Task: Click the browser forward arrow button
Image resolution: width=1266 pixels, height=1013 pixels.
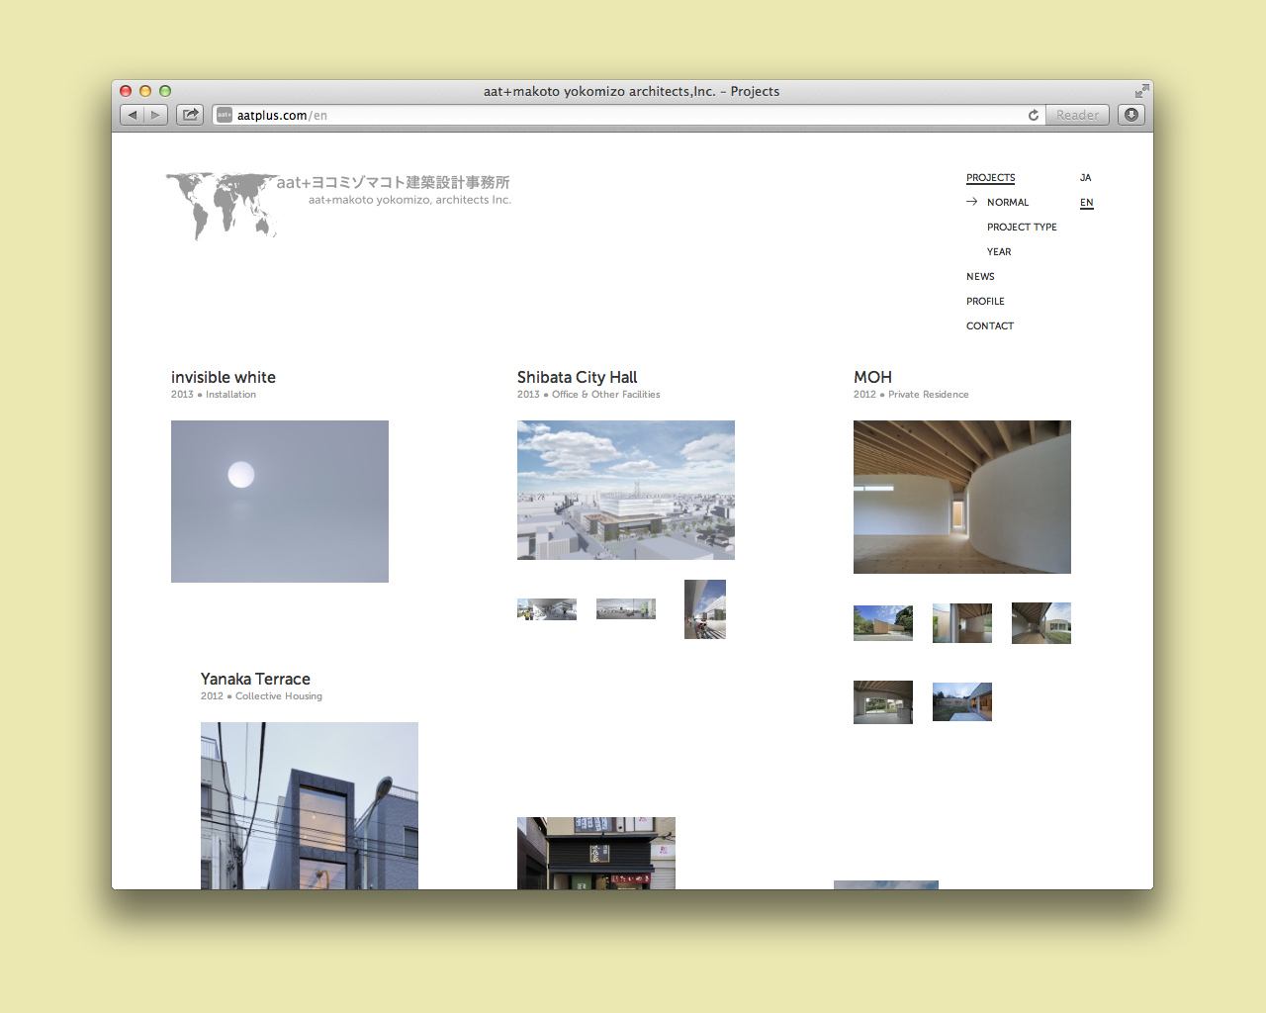Action: tap(155, 115)
